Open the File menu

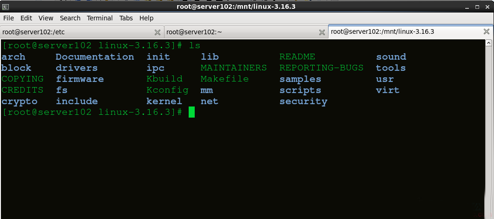pyautogui.click(x=8, y=18)
